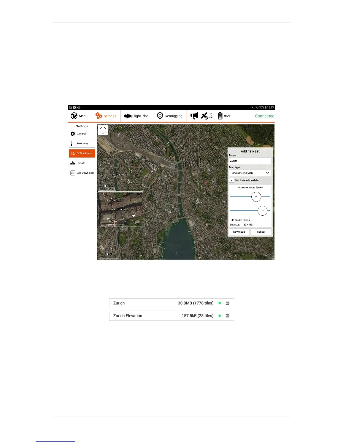Expand the Zurich map set chevron

point(228,303)
